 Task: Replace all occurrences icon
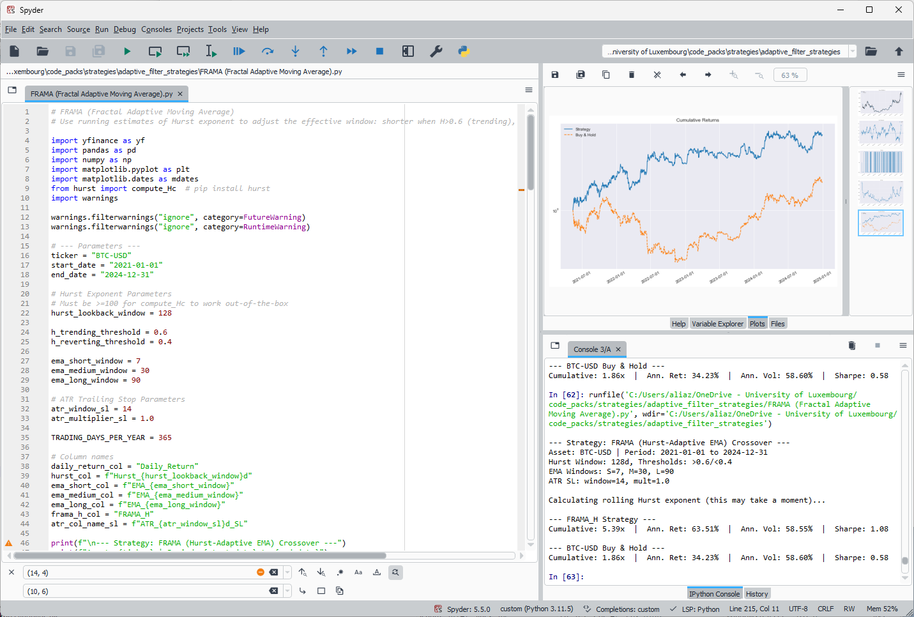pyautogui.click(x=340, y=591)
